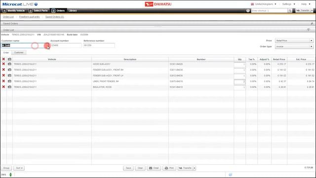Click the icon on Order List bar
Viewport: 316px width, 178px height.
[x=308, y=30]
